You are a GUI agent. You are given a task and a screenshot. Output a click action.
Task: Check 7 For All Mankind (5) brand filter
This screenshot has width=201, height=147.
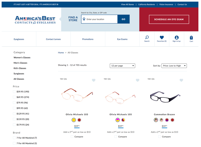pos(14,143)
